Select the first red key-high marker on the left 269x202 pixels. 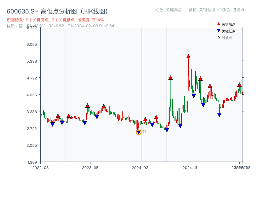pyautogui.click(x=58, y=116)
